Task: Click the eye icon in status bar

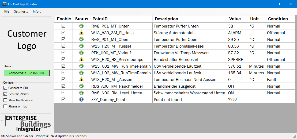Action: [x=3, y=136]
